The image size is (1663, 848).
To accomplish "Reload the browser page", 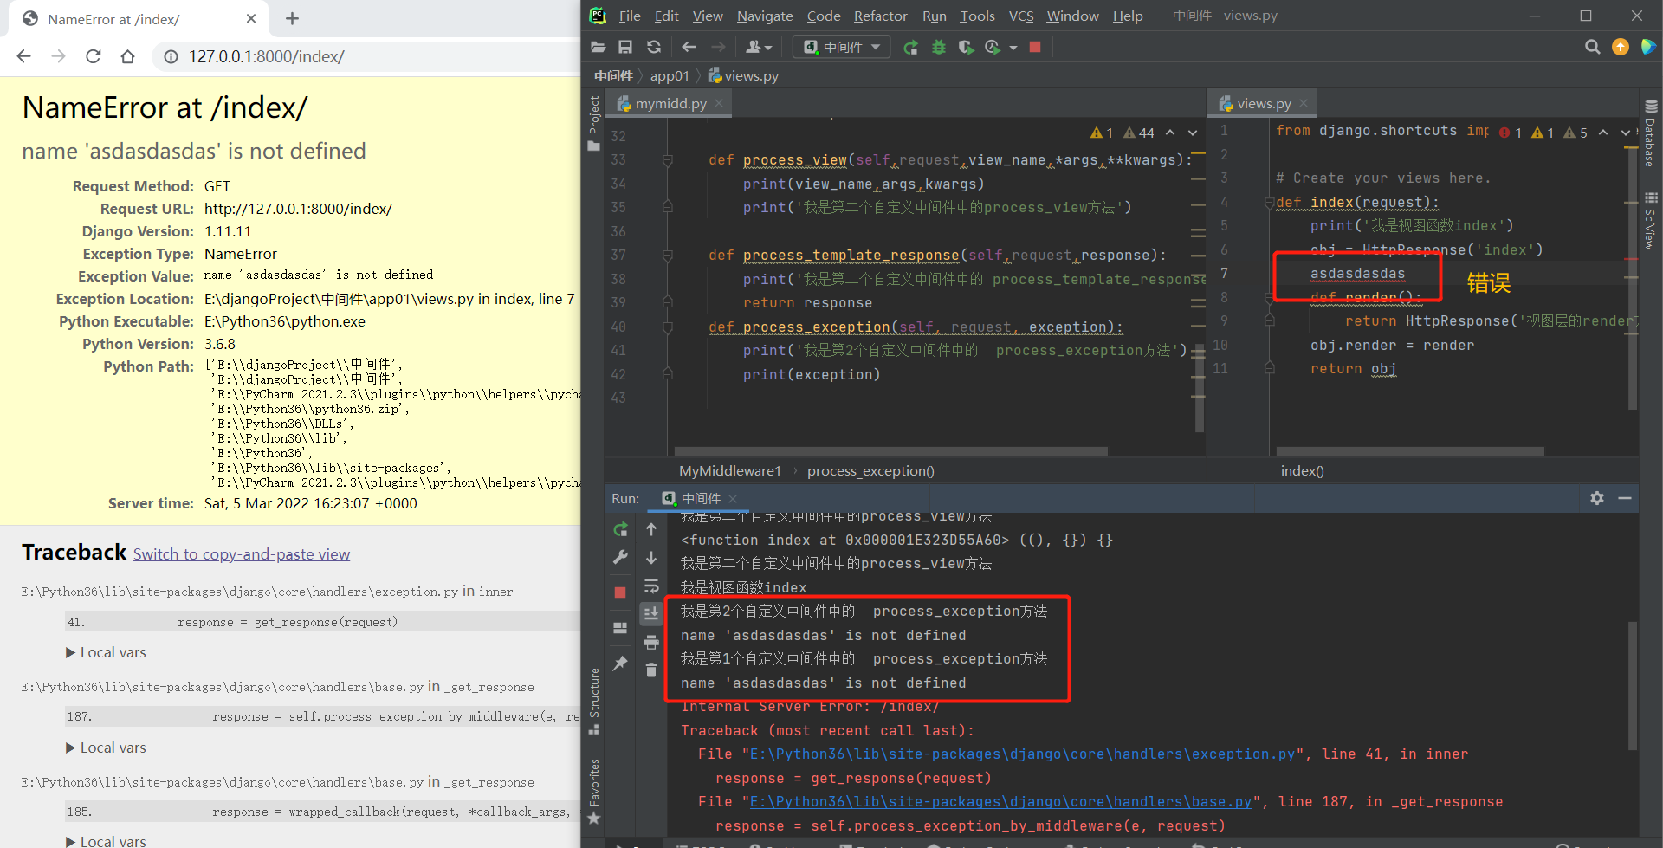I will 94,56.
